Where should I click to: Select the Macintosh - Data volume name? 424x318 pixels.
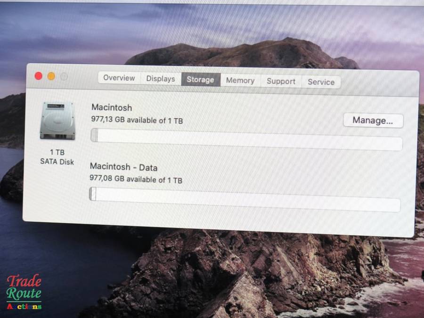(123, 167)
